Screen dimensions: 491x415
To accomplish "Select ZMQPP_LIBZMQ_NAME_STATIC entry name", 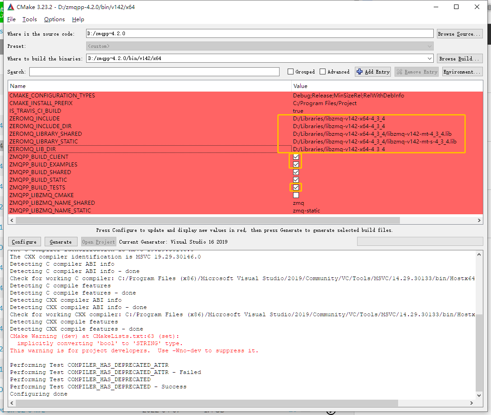I will [x=50, y=211].
